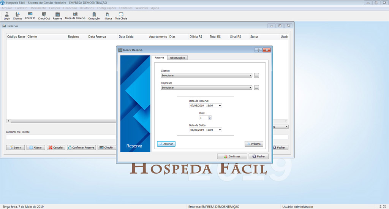This screenshot has height=209, width=389.
Task: Open the Busca toolbar icon
Action: tap(108, 16)
